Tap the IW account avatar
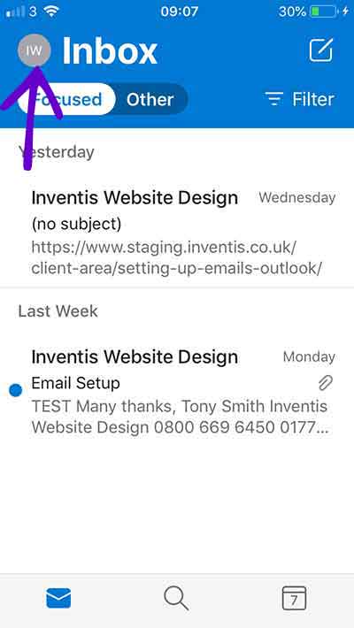 (x=35, y=51)
